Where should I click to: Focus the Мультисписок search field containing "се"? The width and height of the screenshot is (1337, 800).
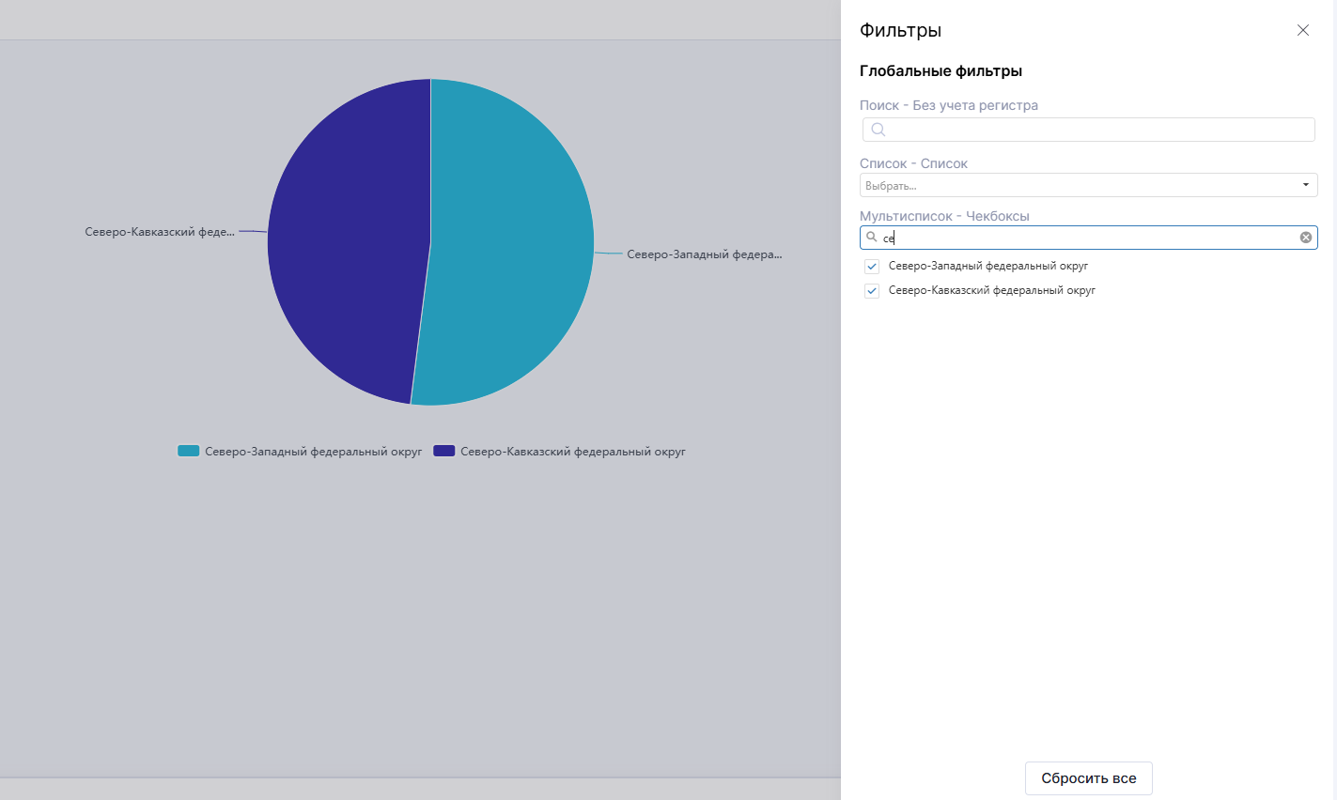[x=1080, y=238]
